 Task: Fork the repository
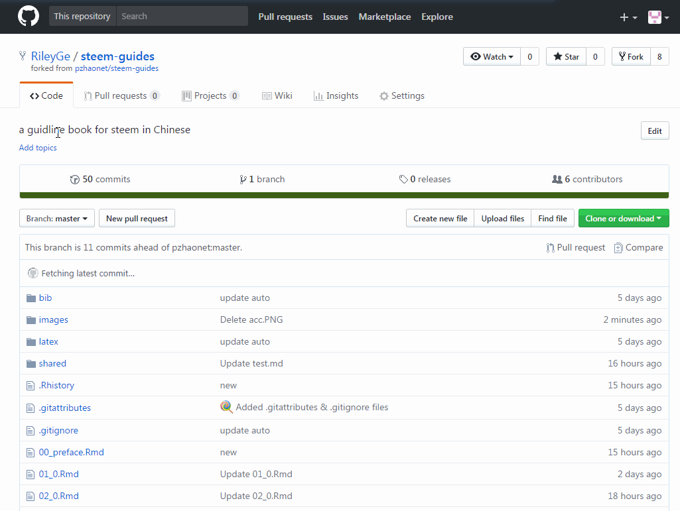(x=631, y=57)
